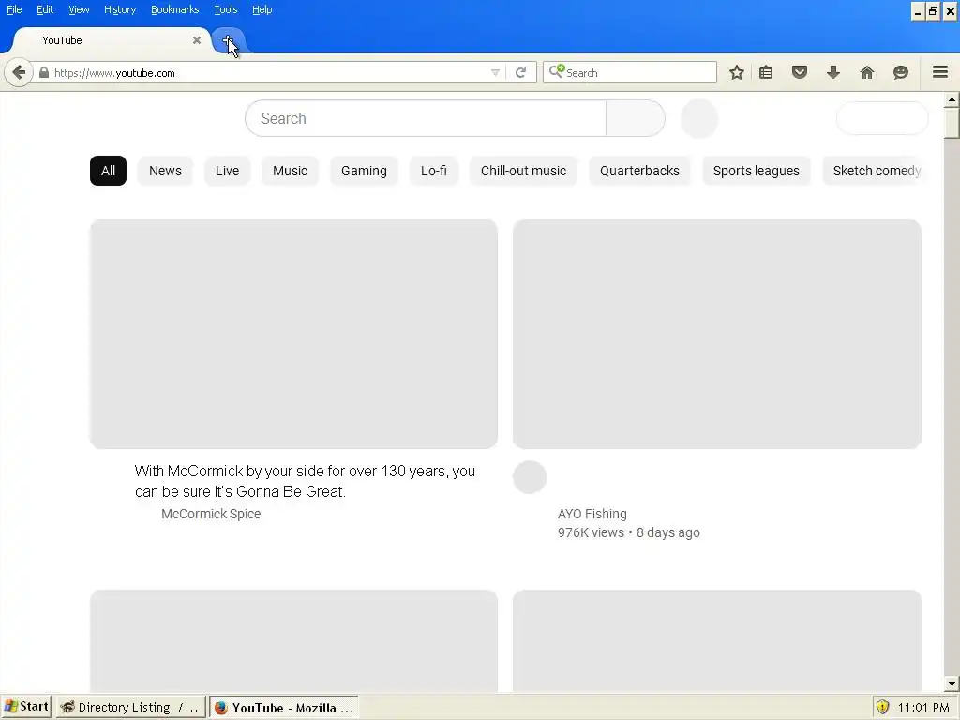Click the address bar URL field
The height and width of the screenshot is (720, 960).
[x=269, y=73]
